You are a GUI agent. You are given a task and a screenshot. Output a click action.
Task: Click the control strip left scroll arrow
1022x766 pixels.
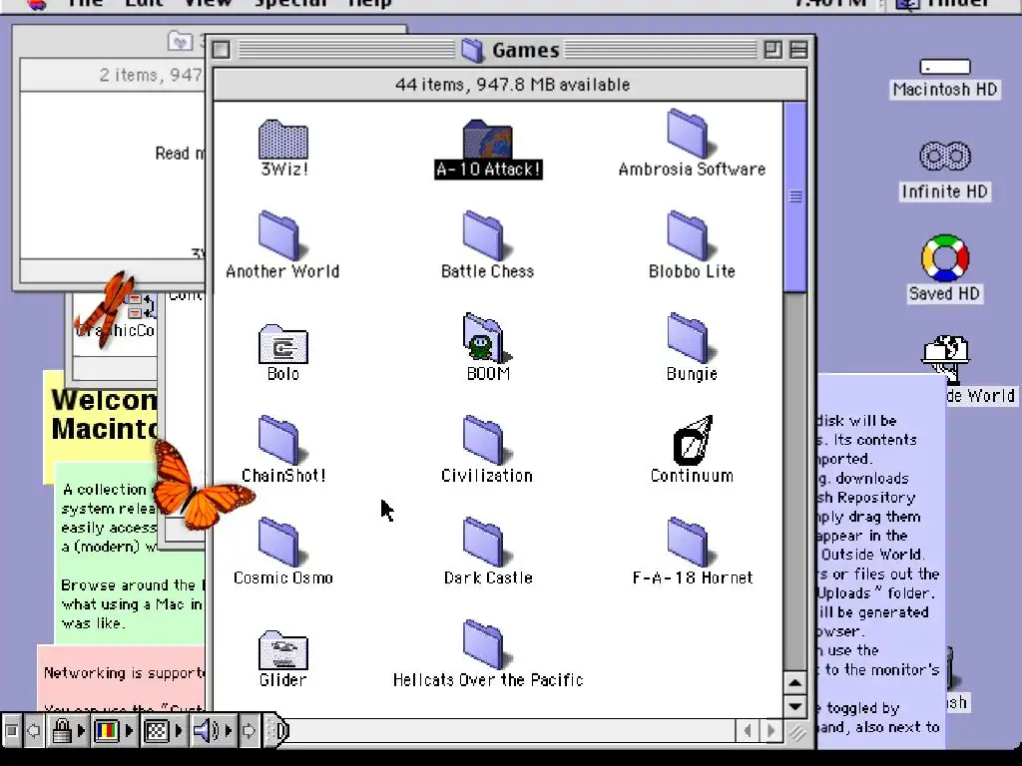(34, 730)
